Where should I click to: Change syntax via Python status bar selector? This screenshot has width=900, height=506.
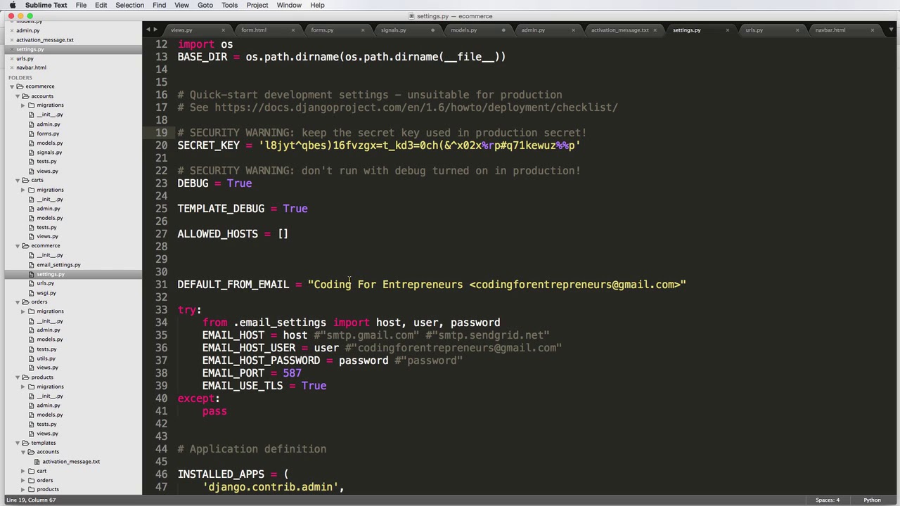click(872, 500)
